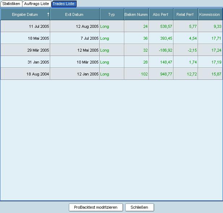Select entry date 18 Aug 2004
223x213 pixels.
(38, 74)
